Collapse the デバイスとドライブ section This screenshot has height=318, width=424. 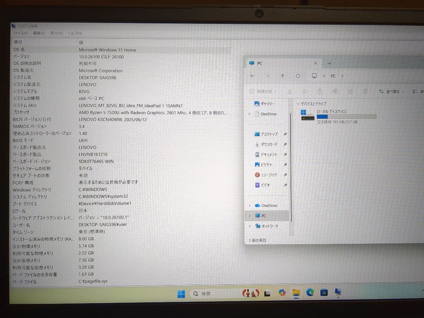[x=298, y=104]
